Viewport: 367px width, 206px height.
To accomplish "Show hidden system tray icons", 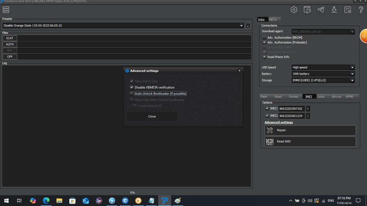I will [x=290, y=201].
